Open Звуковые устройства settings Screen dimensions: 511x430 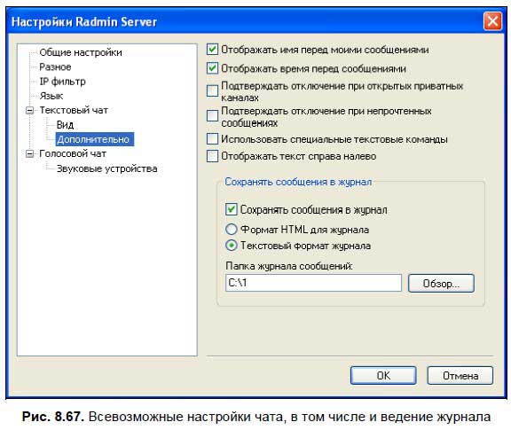click(106, 168)
